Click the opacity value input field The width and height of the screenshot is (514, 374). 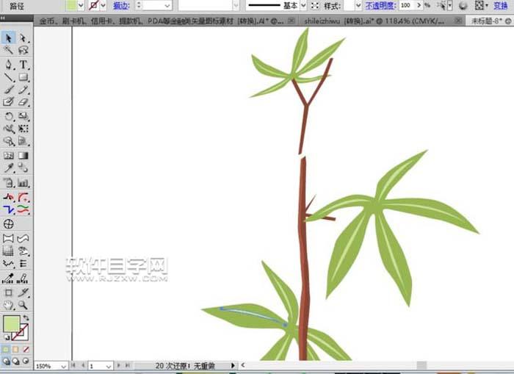(406, 5)
